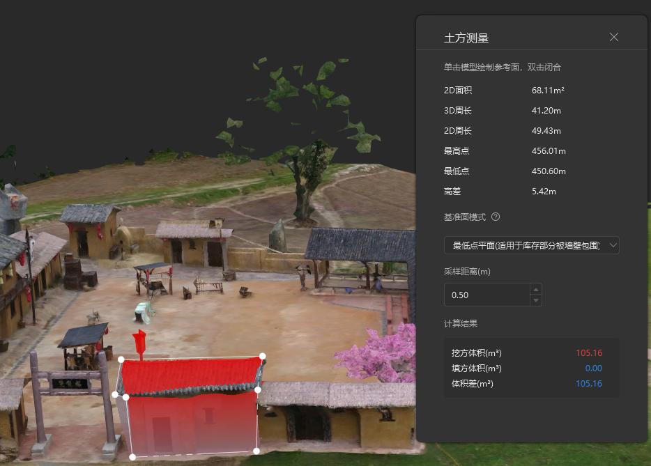Click the 最高点 value 456.01m

pos(549,151)
